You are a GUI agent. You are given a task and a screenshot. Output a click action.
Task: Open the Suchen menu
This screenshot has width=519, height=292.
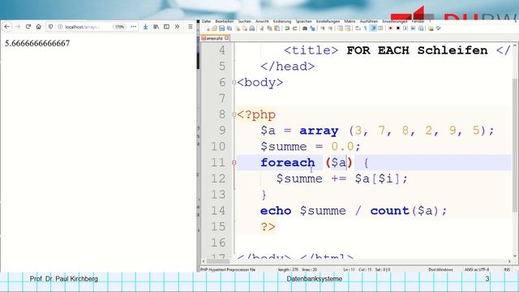[x=245, y=21]
